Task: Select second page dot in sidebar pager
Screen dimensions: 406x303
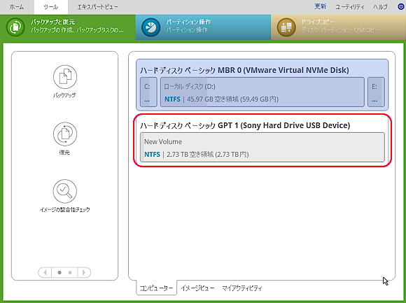Action: [x=70, y=272]
